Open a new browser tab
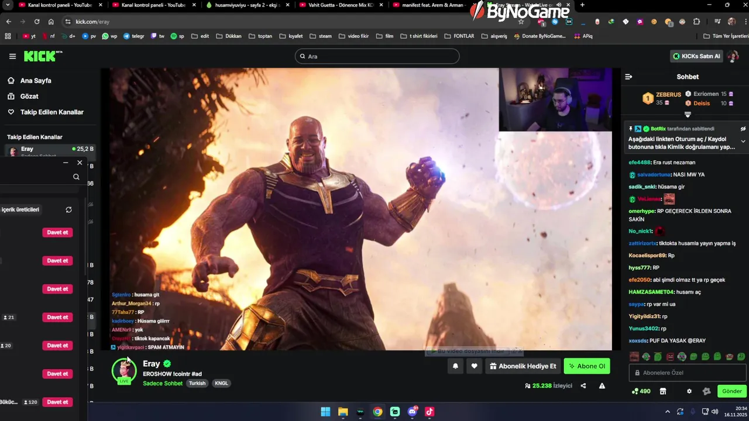The height and width of the screenshot is (421, 749). point(582,5)
